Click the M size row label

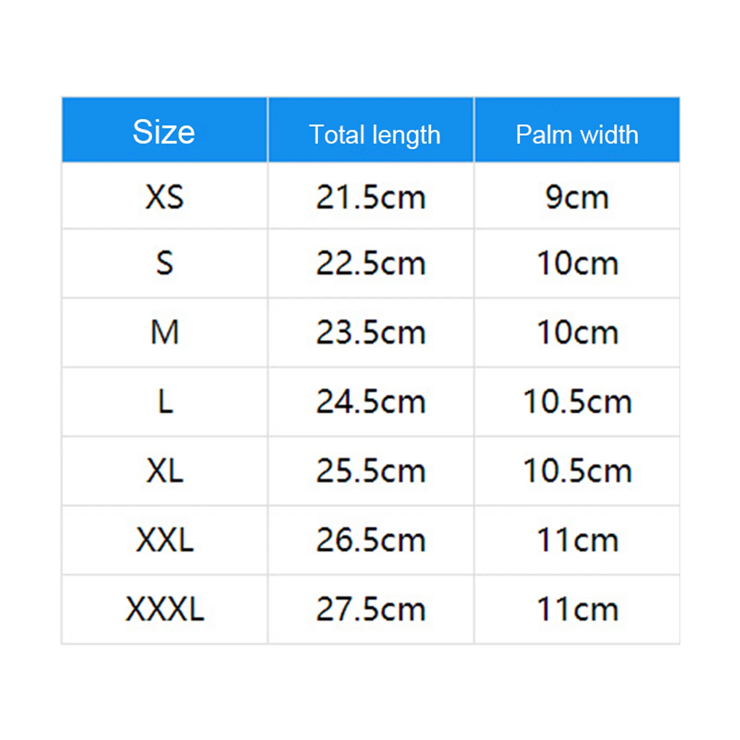point(165,332)
